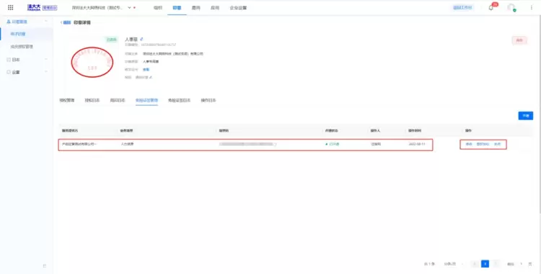541x274 pixels.
Task: Collapse the sidebar with the bottom icon
Action: (45, 266)
